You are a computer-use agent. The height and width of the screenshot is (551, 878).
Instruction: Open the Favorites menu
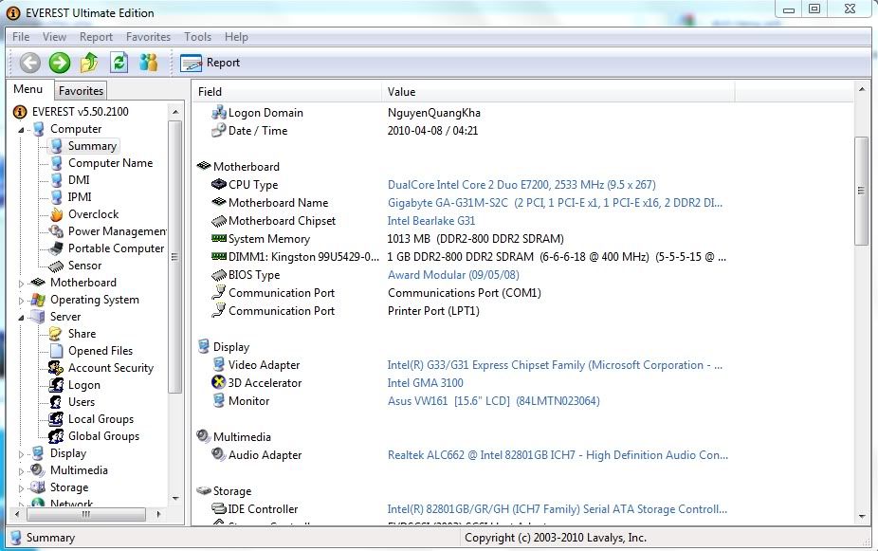click(x=148, y=37)
